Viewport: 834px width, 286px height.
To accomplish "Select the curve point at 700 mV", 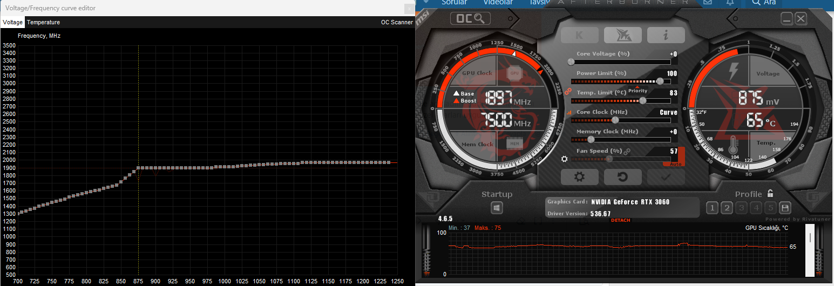I will click(x=18, y=214).
